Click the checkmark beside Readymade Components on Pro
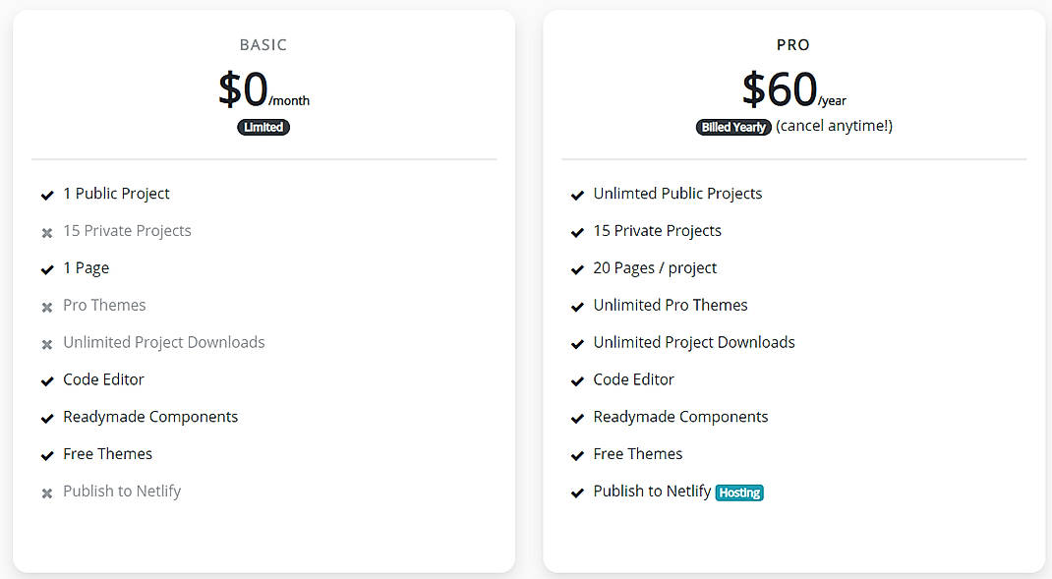This screenshot has width=1052, height=579. pyautogui.click(x=577, y=418)
